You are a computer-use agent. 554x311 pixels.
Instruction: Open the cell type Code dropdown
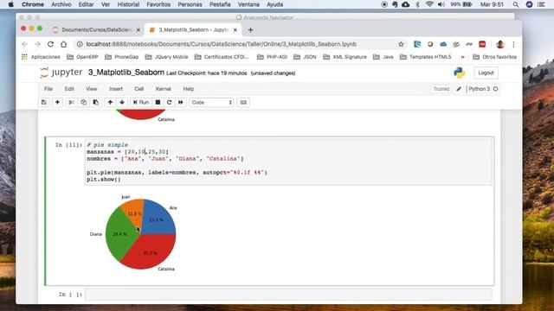[x=211, y=102]
